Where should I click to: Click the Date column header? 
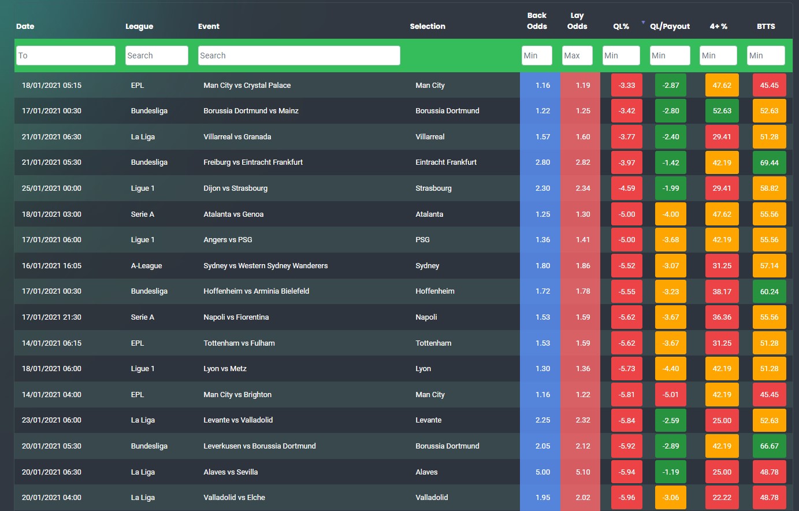(x=25, y=26)
